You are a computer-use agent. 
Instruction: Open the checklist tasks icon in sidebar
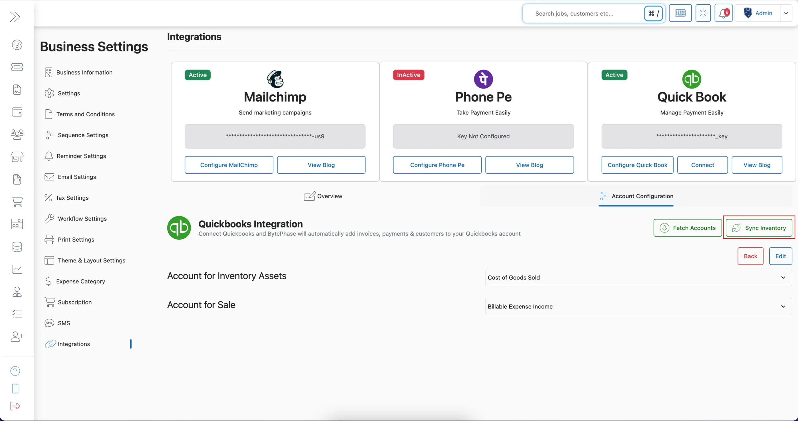[17, 314]
